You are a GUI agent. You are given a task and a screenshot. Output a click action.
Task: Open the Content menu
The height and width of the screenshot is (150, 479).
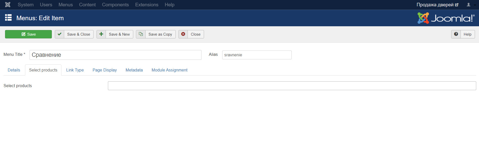pos(87,5)
